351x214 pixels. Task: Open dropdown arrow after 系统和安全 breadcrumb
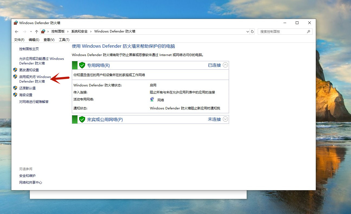pos(91,31)
